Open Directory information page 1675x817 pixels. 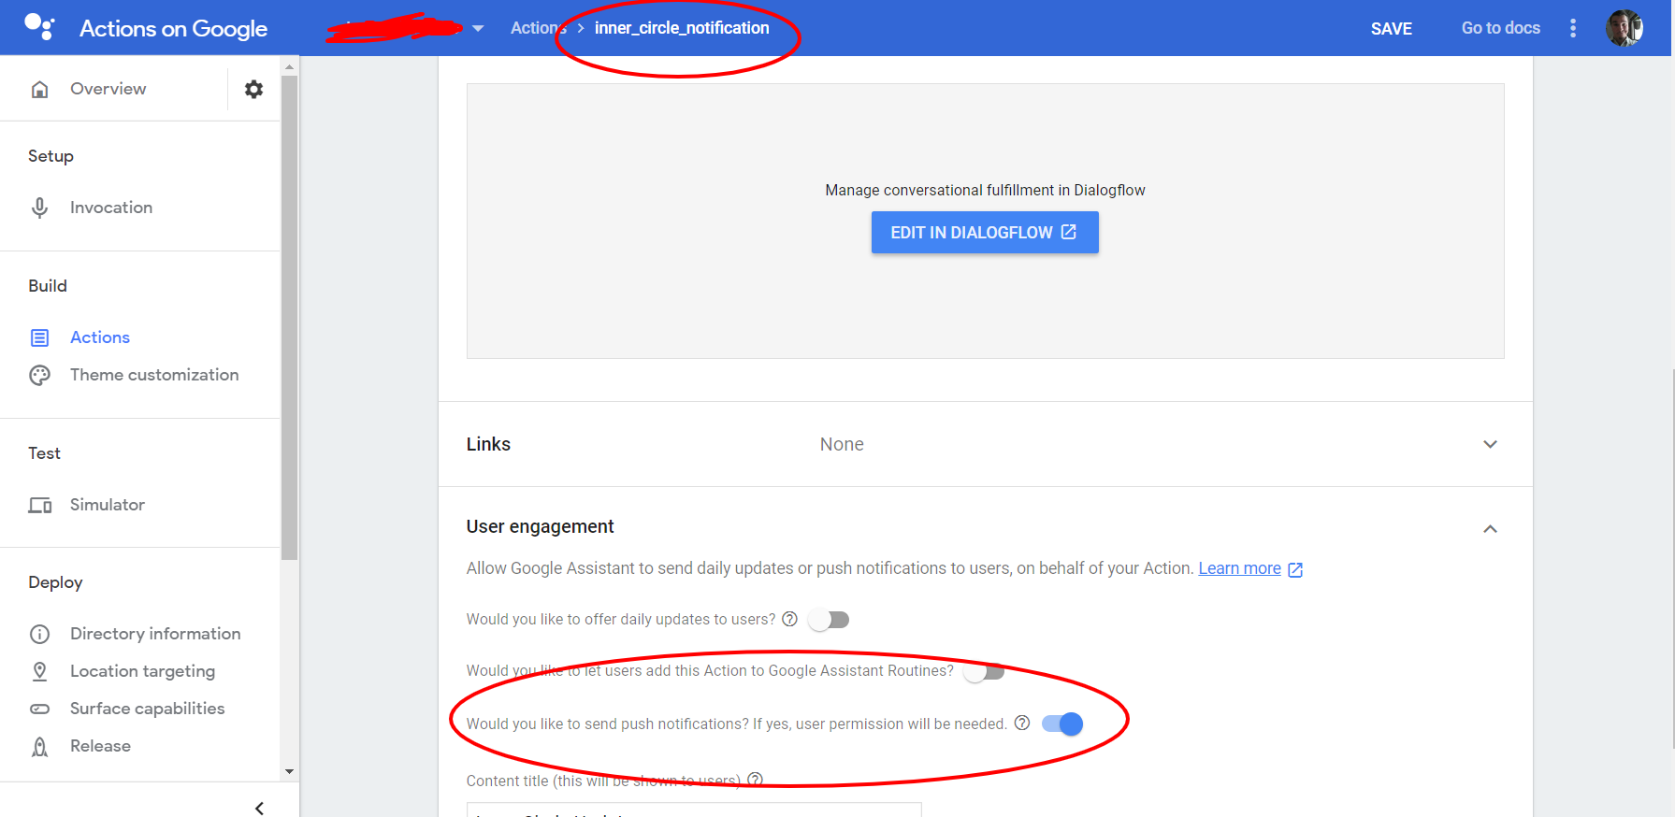155,634
